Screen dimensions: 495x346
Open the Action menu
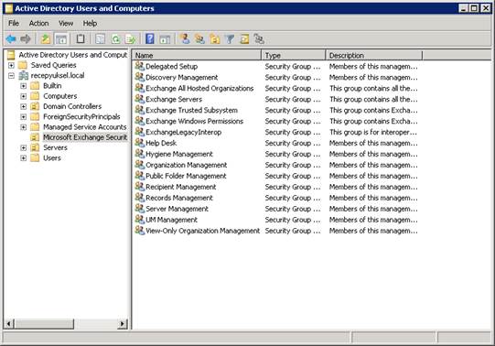(x=38, y=24)
